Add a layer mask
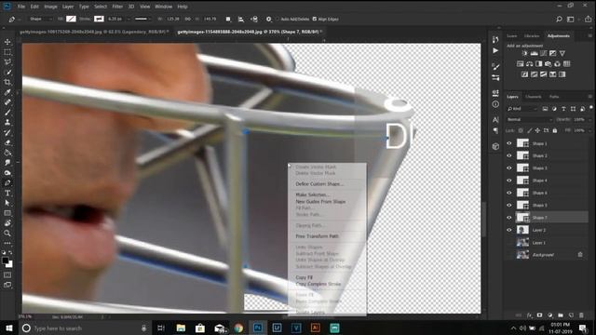Viewport: 596px width, 335px height. [539, 315]
